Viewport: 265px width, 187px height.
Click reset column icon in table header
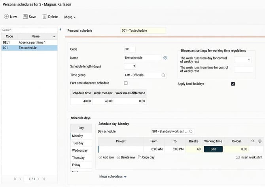coord(253,141)
